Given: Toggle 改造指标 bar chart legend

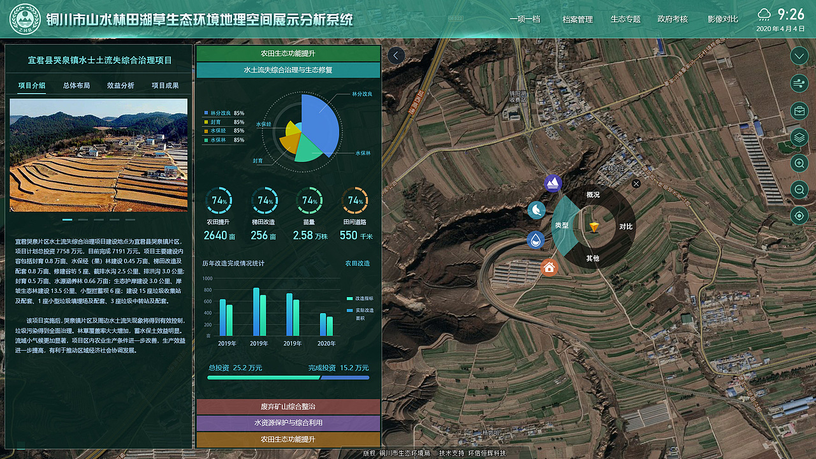Looking at the screenshot, I should (360, 298).
